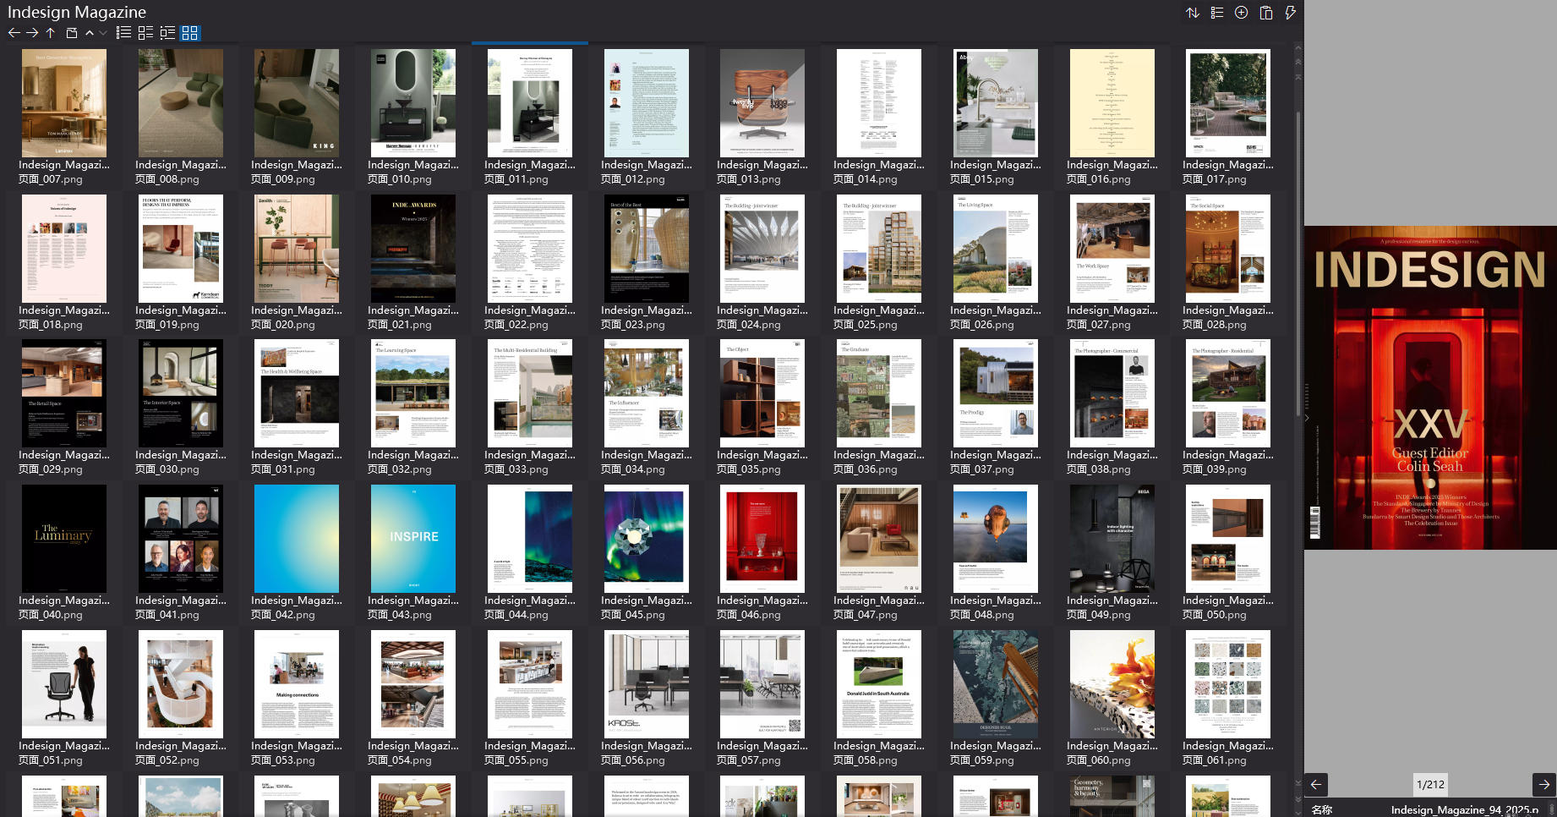This screenshot has height=817, width=1557.
Task: Click the back navigation arrow in toolbar
Action: [14, 33]
